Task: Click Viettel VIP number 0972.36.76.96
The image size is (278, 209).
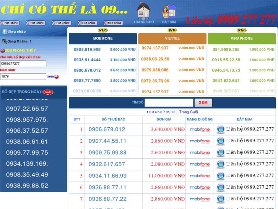Action: [155, 81]
